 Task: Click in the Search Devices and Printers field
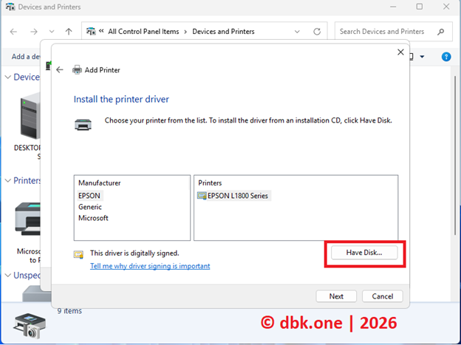point(384,32)
